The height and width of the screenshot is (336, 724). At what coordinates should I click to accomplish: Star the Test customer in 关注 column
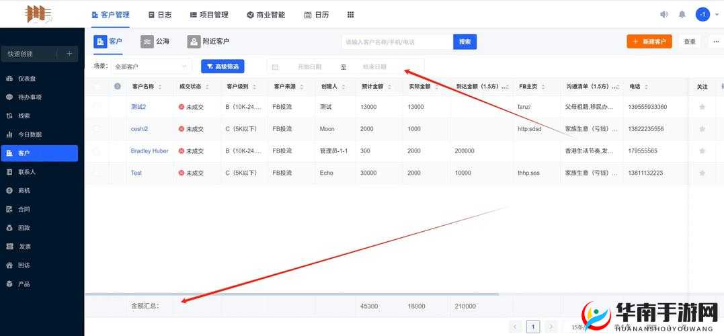702,173
